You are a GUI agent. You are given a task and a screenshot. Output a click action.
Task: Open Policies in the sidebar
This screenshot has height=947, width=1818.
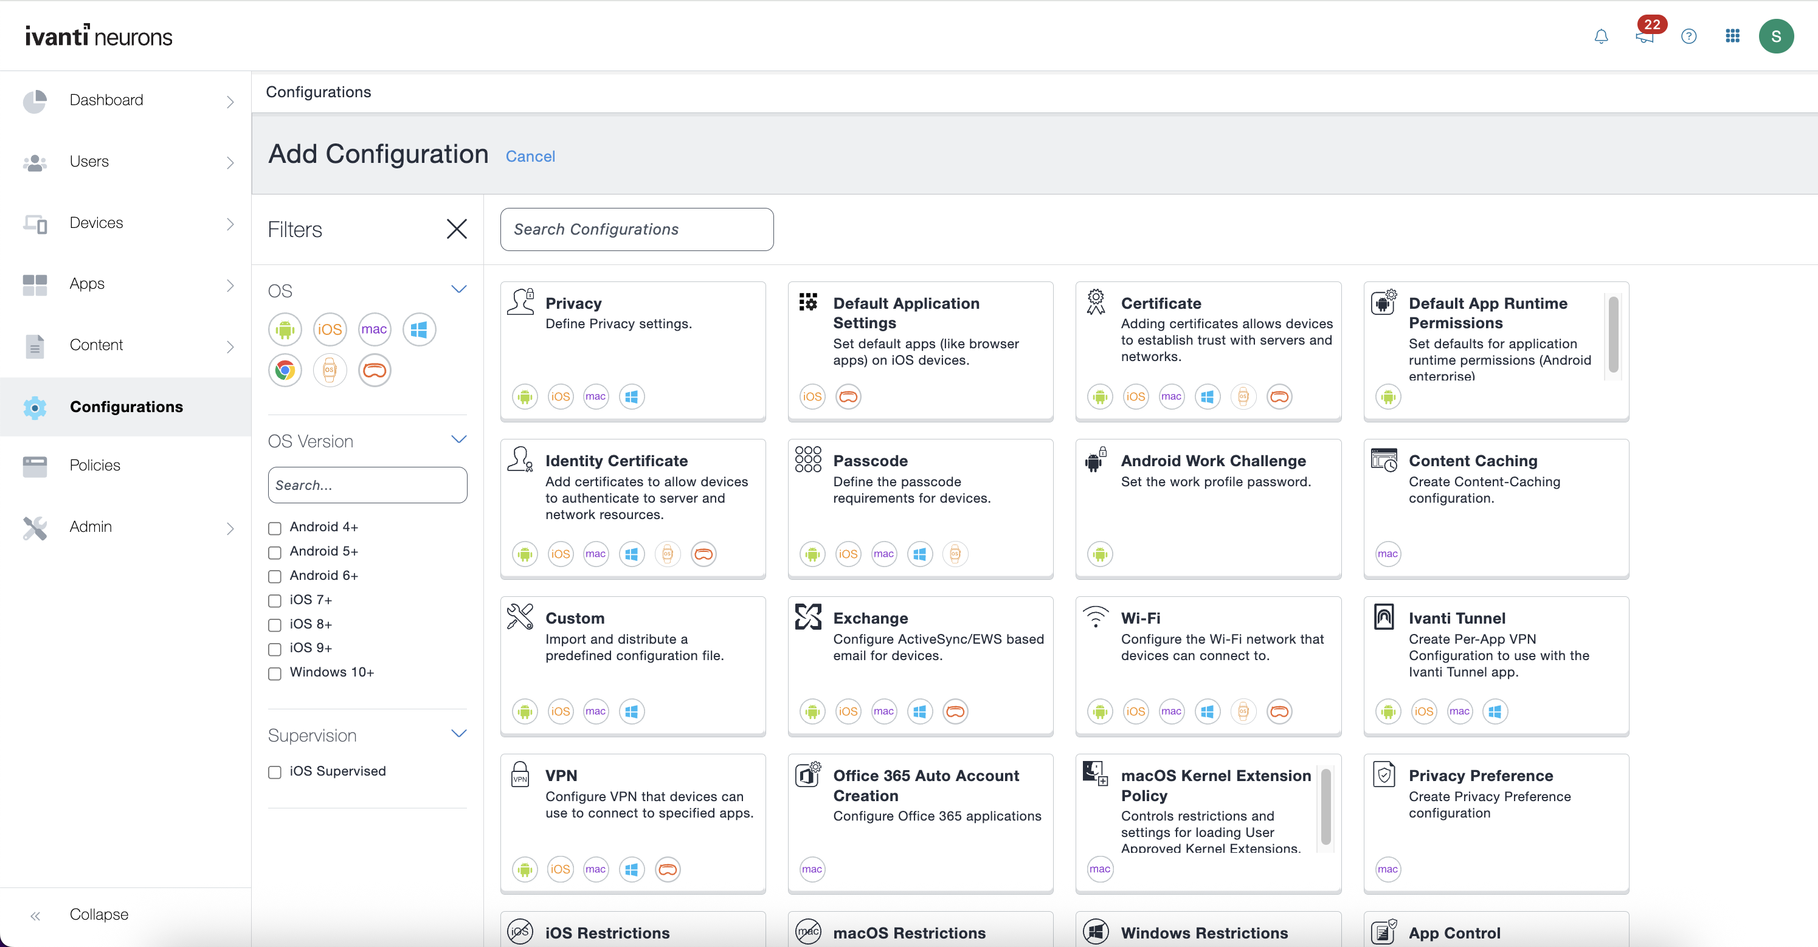click(95, 465)
